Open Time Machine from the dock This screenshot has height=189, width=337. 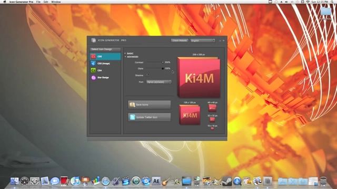[136, 181]
